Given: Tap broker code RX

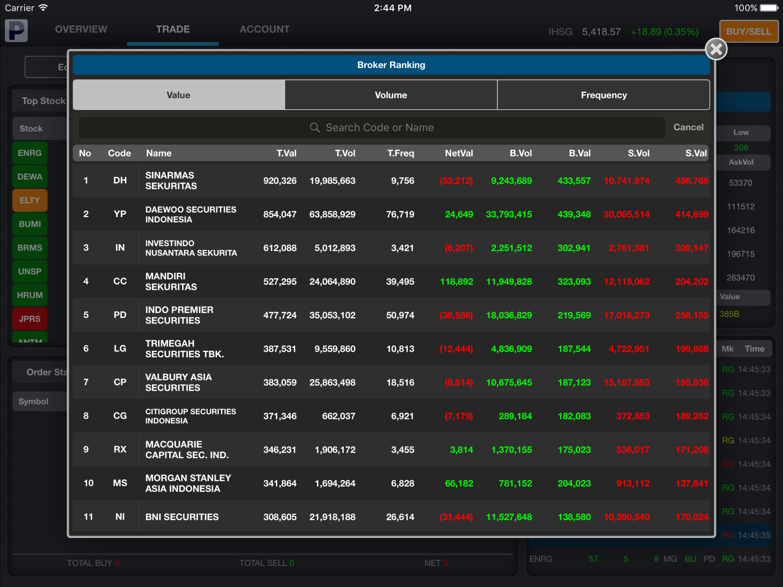Looking at the screenshot, I should [x=120, y=450].
